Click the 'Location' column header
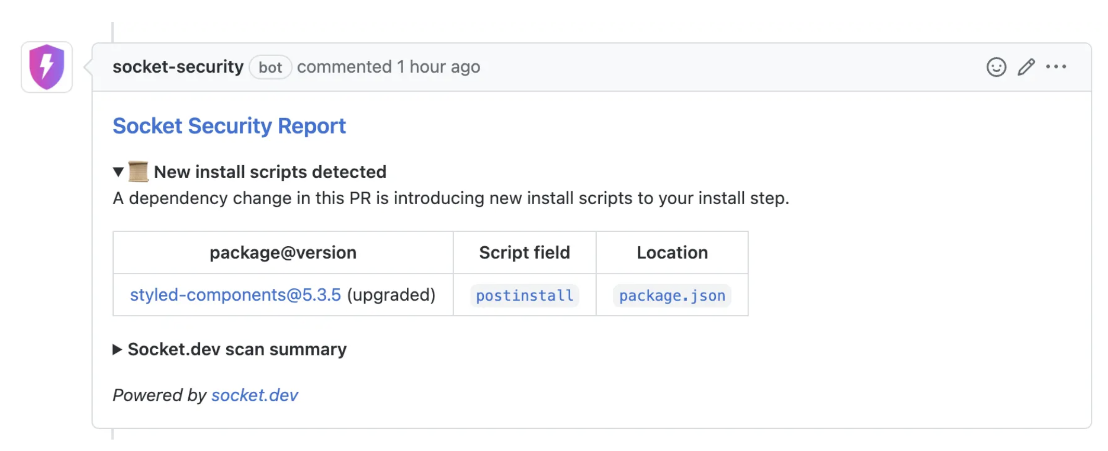1108x451 pixels. [x=672, y=253]
